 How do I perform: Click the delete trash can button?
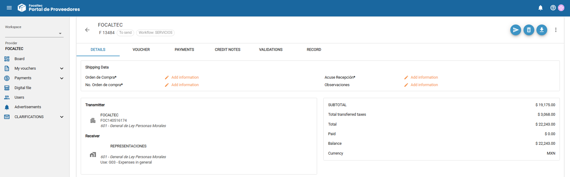(x=529, y=30)
